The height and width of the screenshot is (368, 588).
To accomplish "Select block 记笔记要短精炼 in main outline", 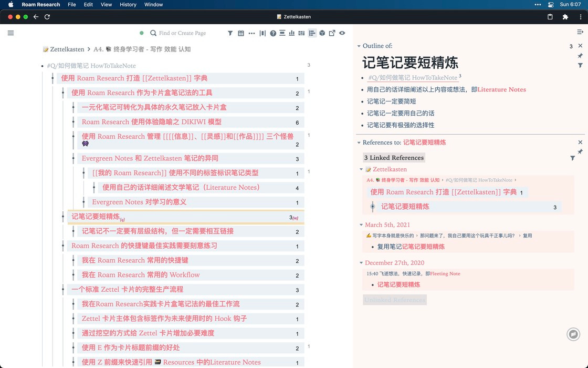I will pos(186,217).
